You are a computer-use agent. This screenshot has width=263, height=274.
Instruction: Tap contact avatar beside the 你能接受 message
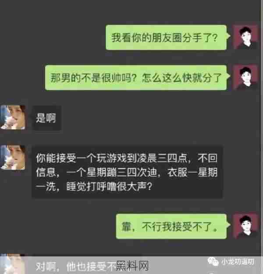(13, 157)
